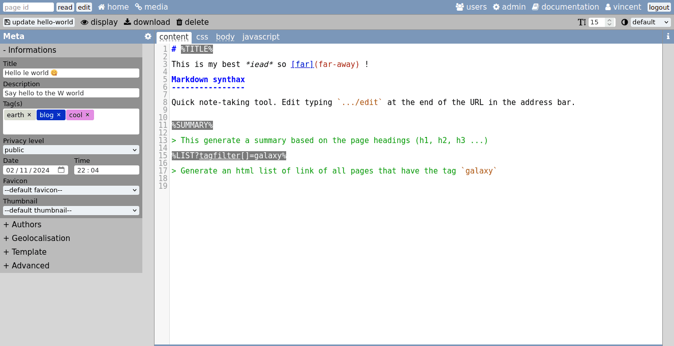Open the editor theme dropdown
Viewport: 674px width, 346px height.
[x=651, y=22]
